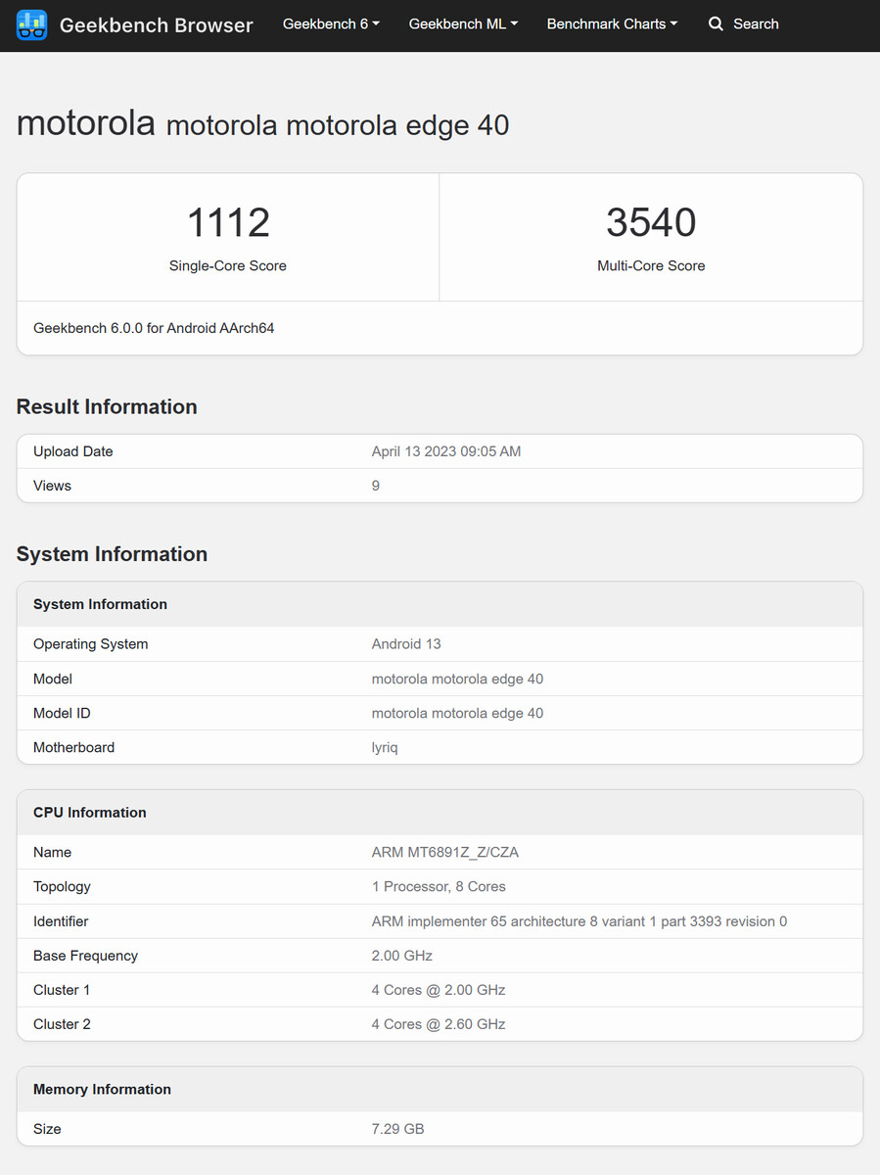The height and width of the screenshot is (1175, 880).
Task: Click the Cluster 2 row label
Action: pyautogui.click(x=62, y=1024)
